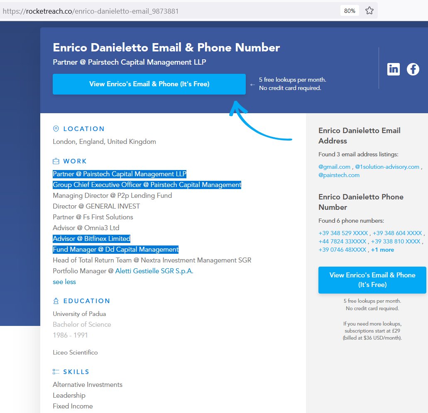The width and height of the screenshot is (428, 413).
Task: Click phone number +39 0746 48XXXX
Action: tap(342, 250)
